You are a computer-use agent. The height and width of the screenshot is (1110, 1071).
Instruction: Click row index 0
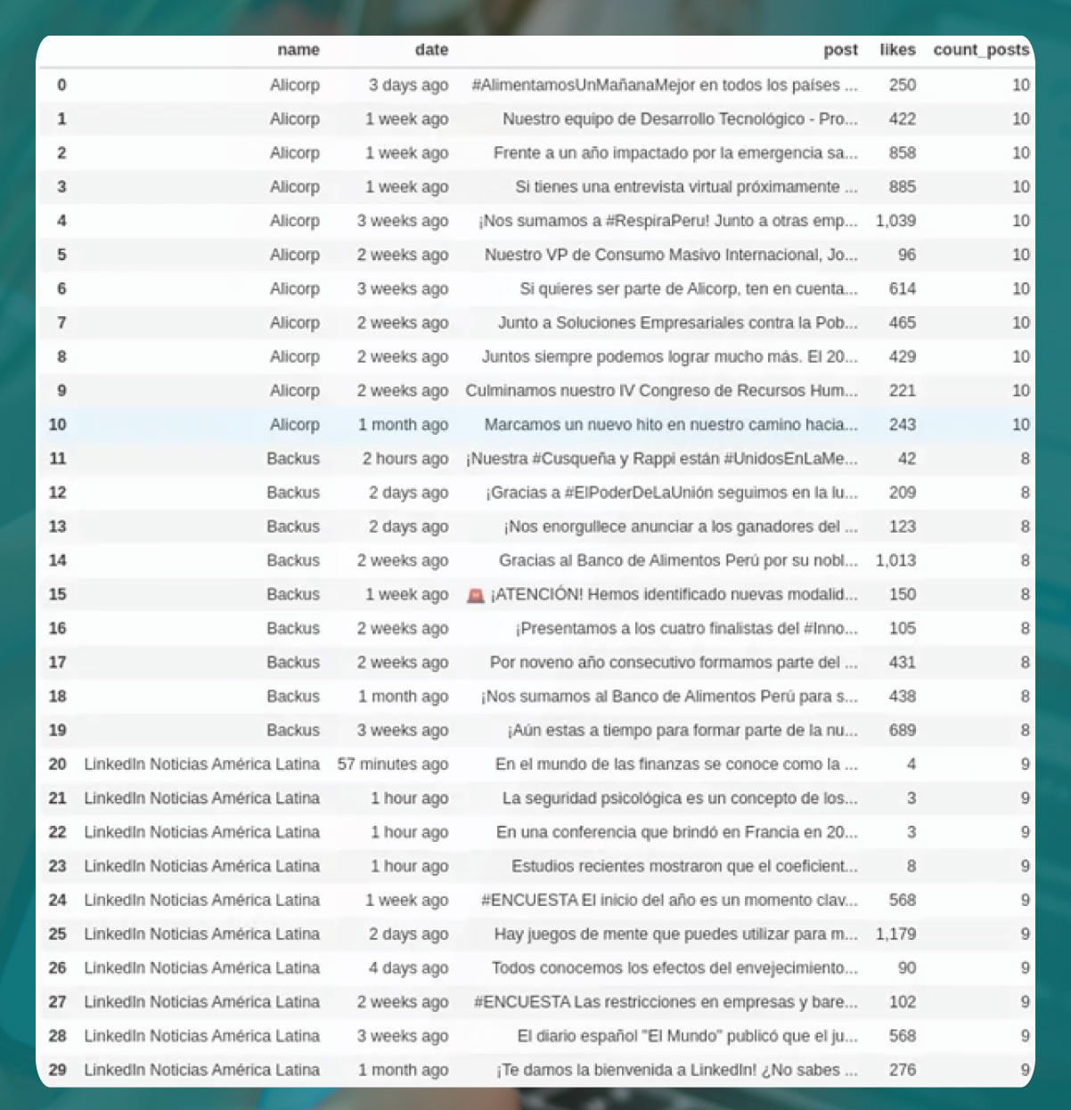[x=61, y=85]
